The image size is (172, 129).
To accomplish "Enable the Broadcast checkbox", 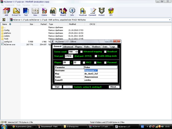I will [105, 52].
